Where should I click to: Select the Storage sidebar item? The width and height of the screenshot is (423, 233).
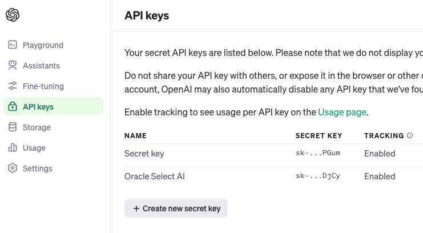coord(37,127)
